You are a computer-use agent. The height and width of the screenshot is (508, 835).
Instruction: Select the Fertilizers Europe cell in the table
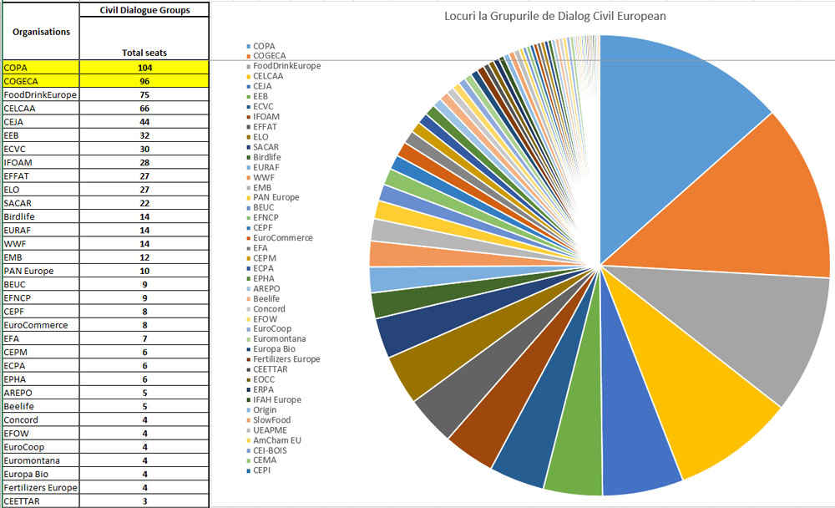pyautogui.click(x=41, y=487)
